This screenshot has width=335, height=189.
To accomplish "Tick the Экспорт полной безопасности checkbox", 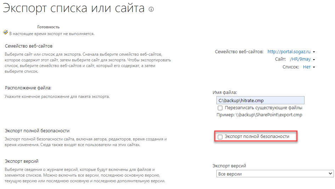I will tap(220, 137).
